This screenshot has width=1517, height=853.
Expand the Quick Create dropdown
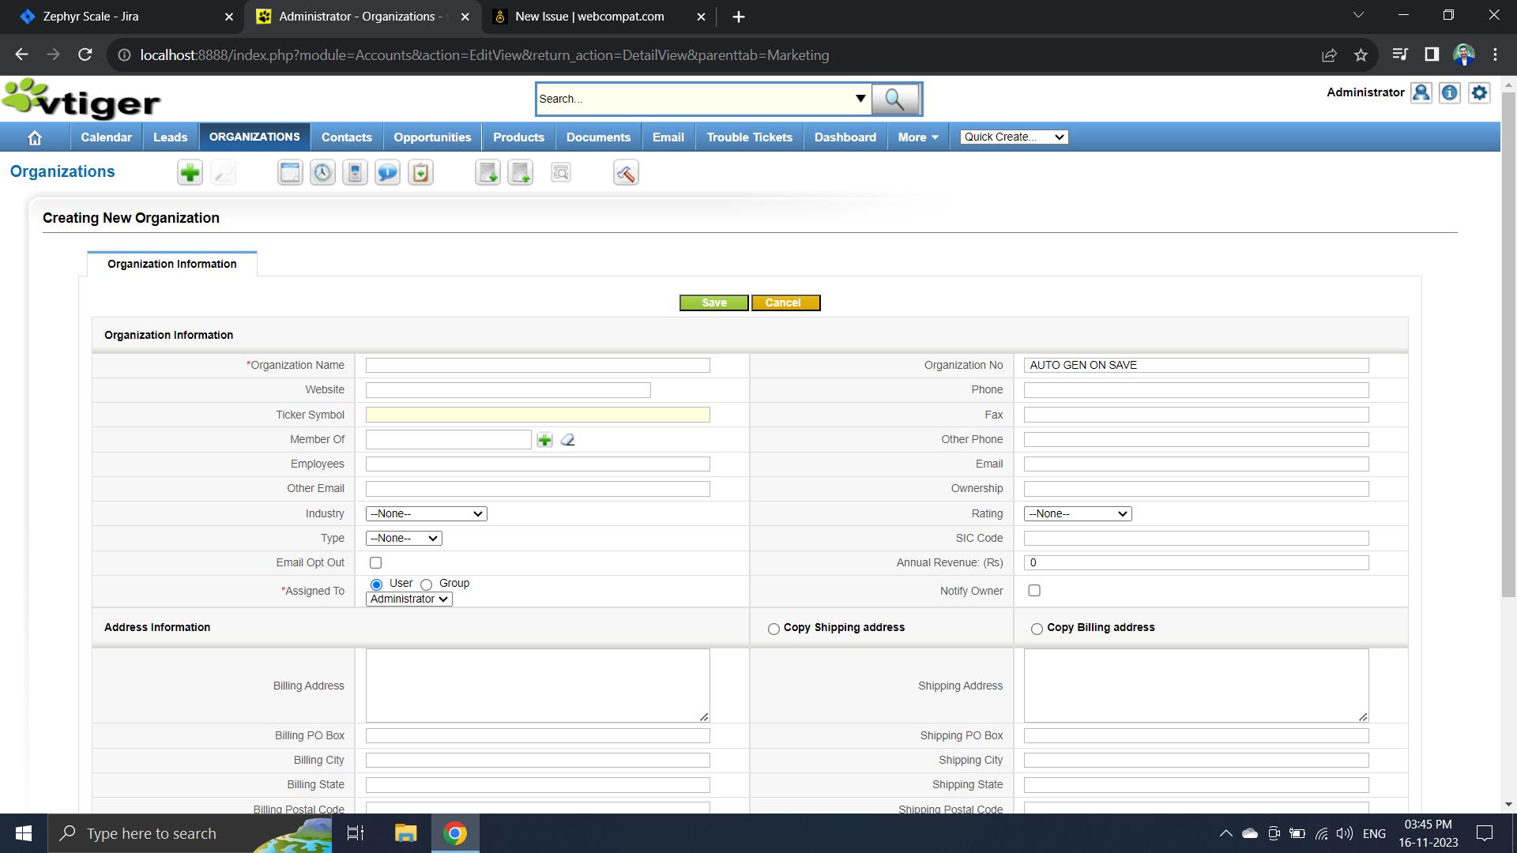tap(1014, 137)
